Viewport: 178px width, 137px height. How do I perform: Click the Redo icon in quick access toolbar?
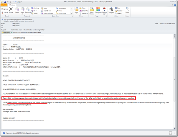(x=10, y=2)
